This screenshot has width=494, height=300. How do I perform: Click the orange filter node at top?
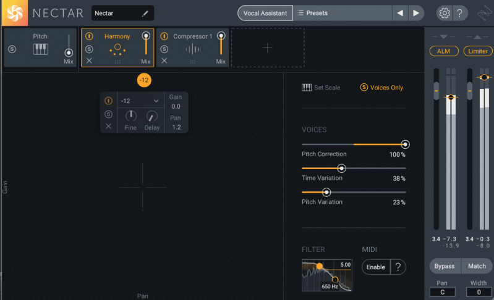(319, 266)
